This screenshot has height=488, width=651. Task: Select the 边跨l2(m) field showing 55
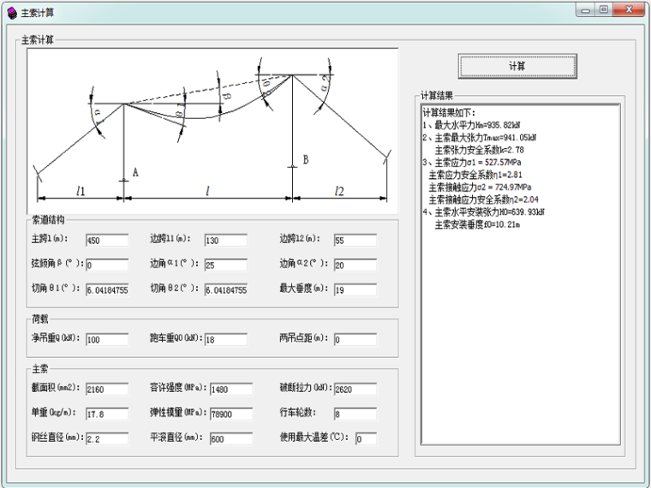pos(355,241)
